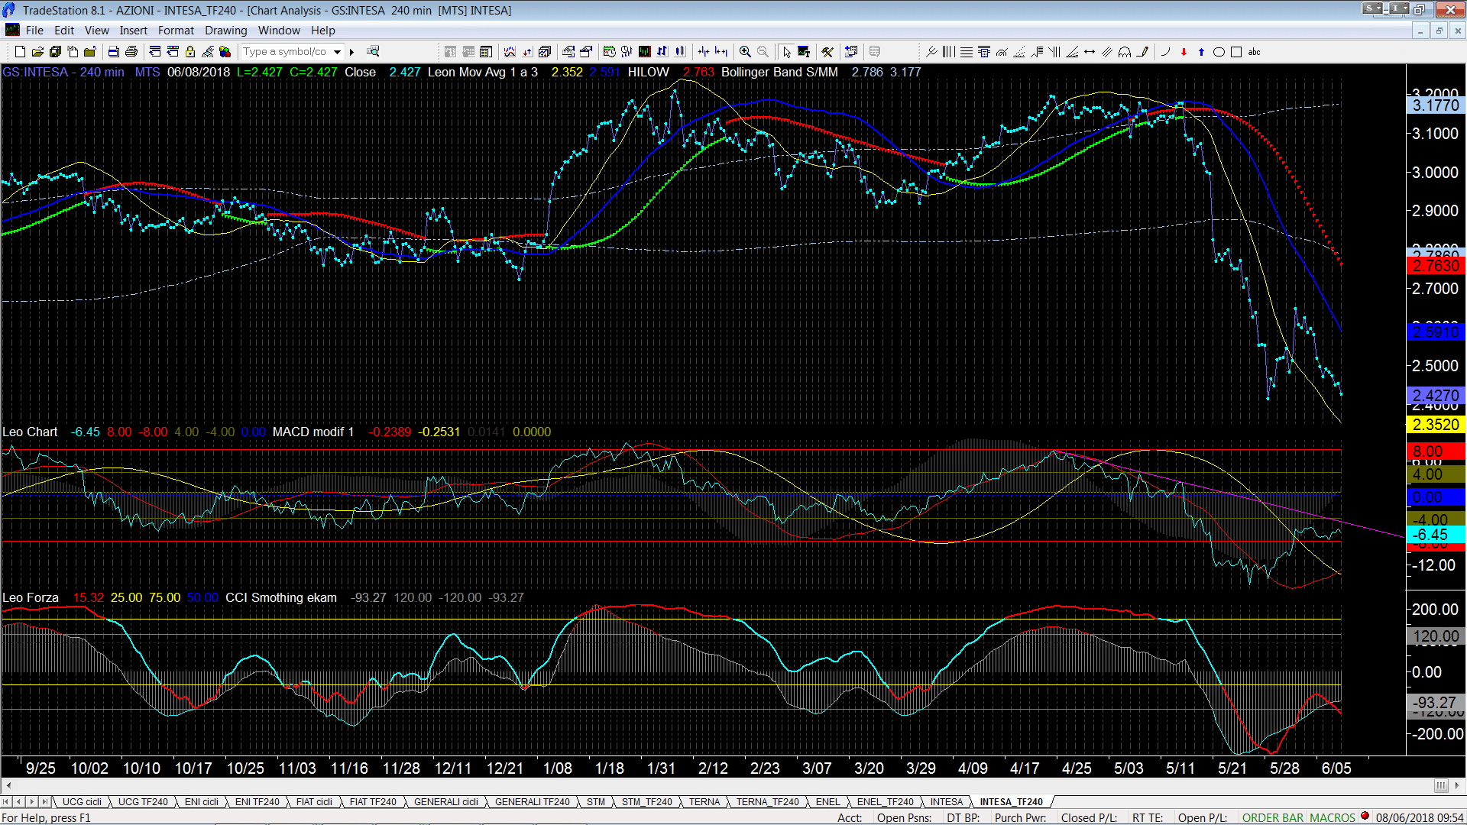Select the double-headed arrow drawing tool
The width and height of the screenshot is (1467, 825).
click(x=1090, y=52)
